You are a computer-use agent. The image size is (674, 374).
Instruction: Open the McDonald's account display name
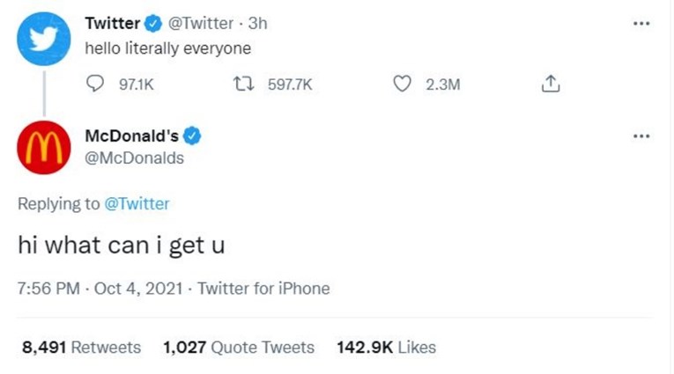(132, 136)
